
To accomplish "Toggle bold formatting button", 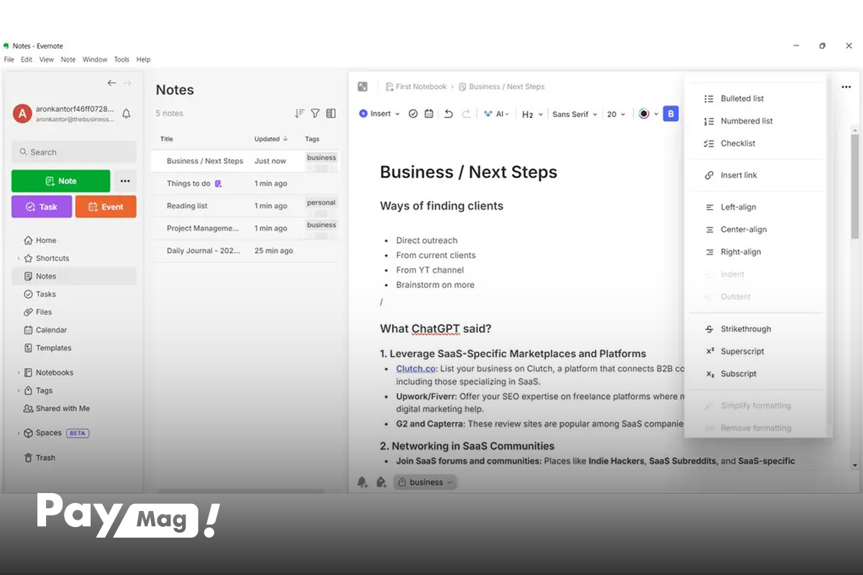I will pyautogui.click(x=670, y=114).
